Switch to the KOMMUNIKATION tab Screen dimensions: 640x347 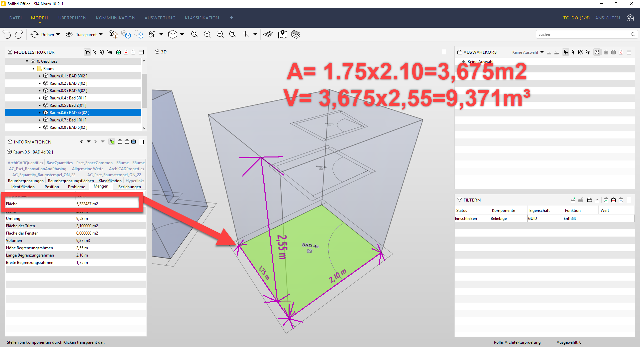pyautogui.click(x=116, y=18)
